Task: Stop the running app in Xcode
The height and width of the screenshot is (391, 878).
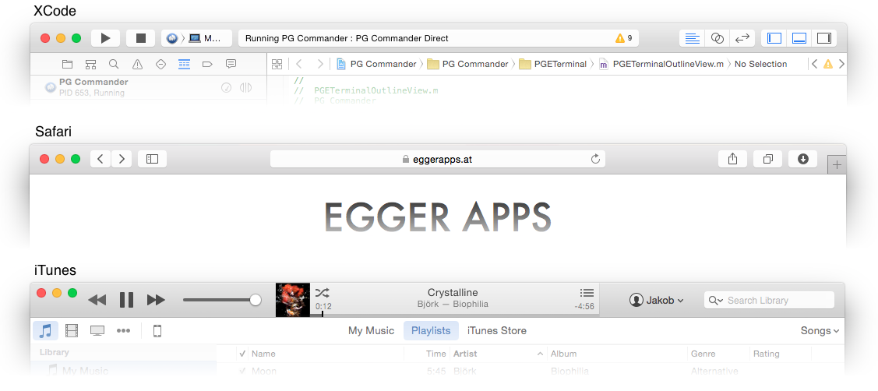Action: pyautogui.click(x=140, y=38)
